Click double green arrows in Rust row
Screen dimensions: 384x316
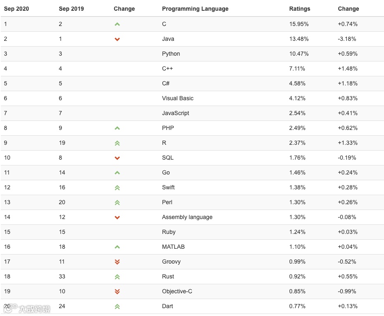117,277
